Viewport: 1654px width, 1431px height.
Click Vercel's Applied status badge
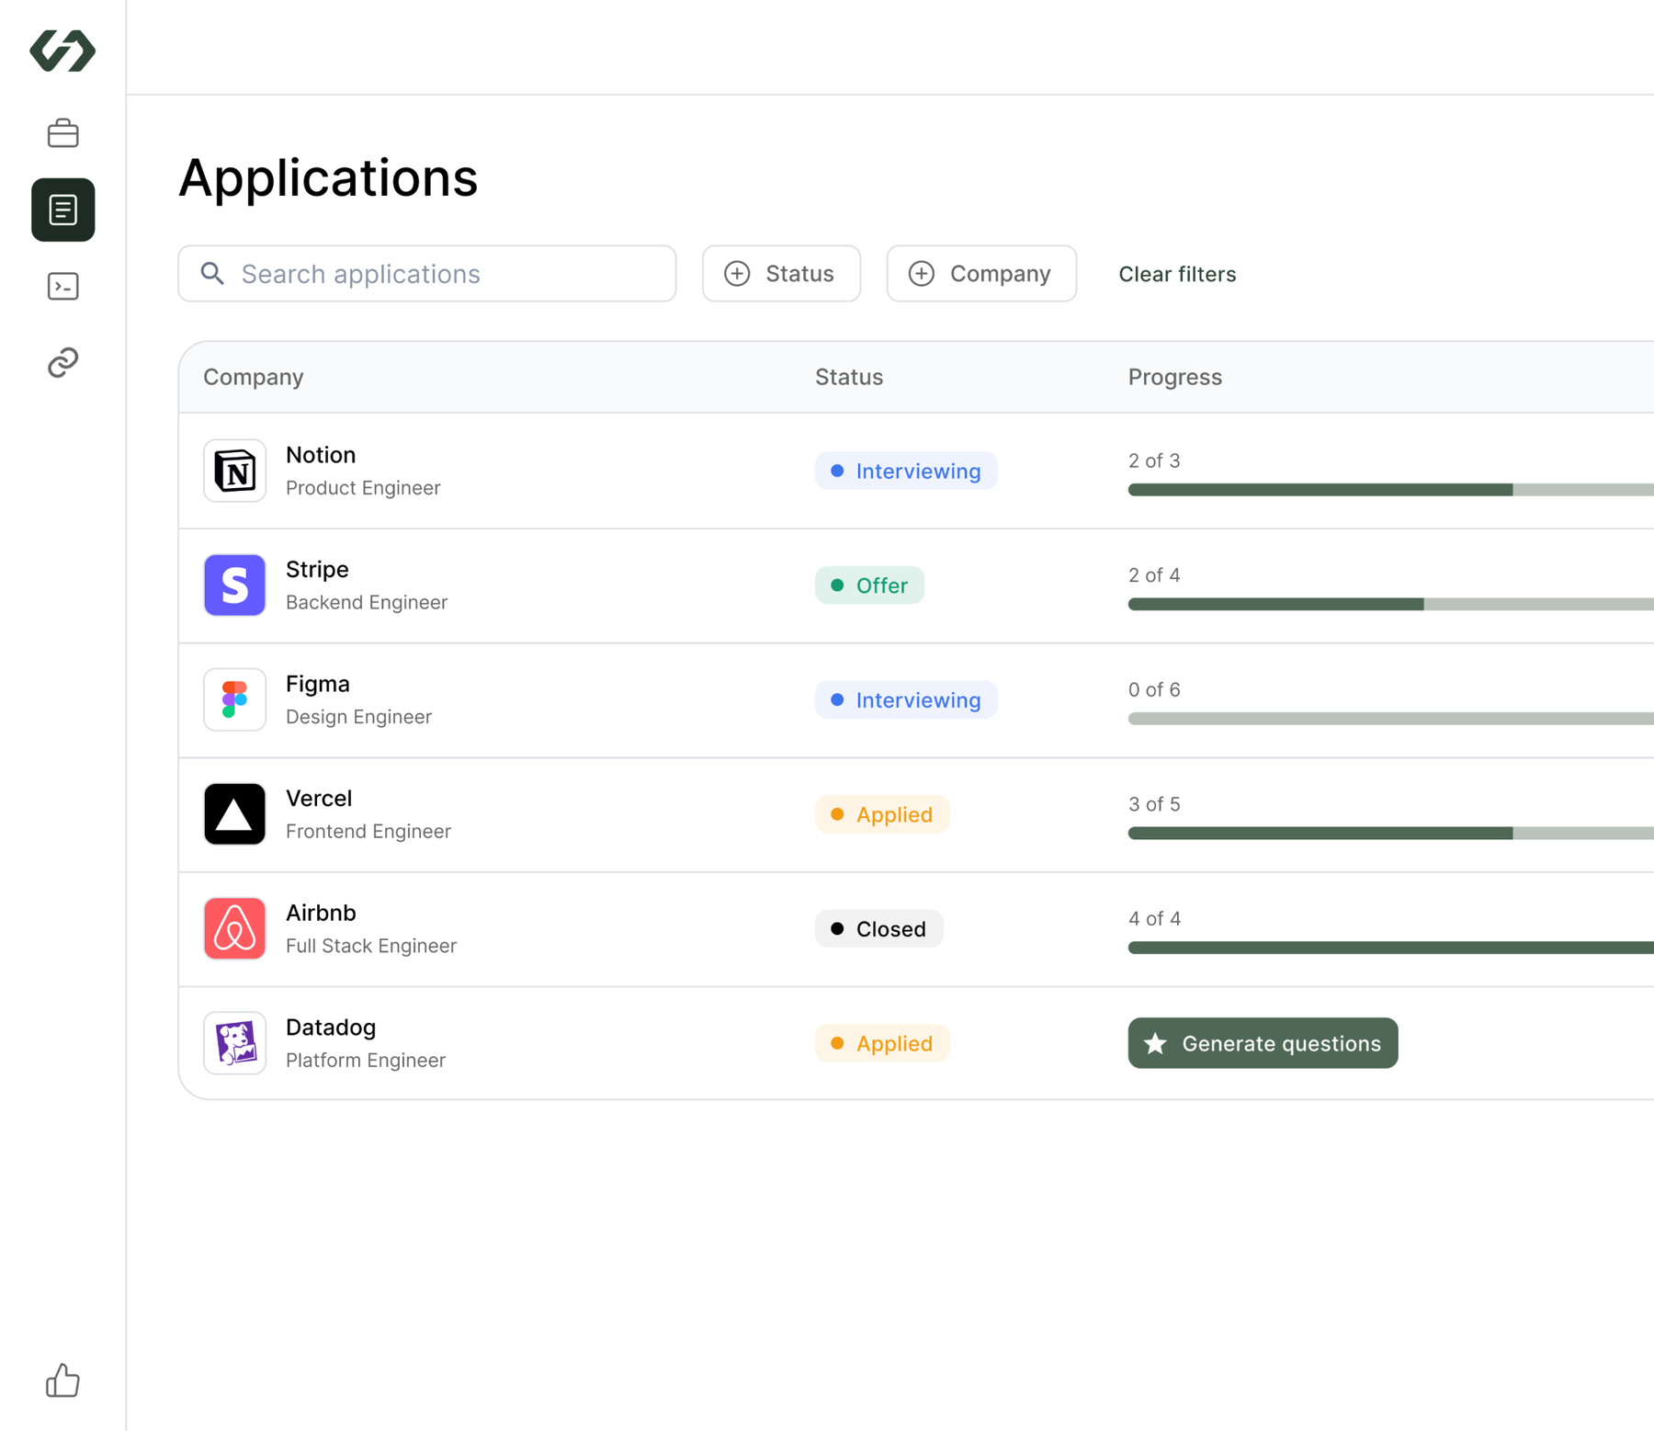point(882,814)
